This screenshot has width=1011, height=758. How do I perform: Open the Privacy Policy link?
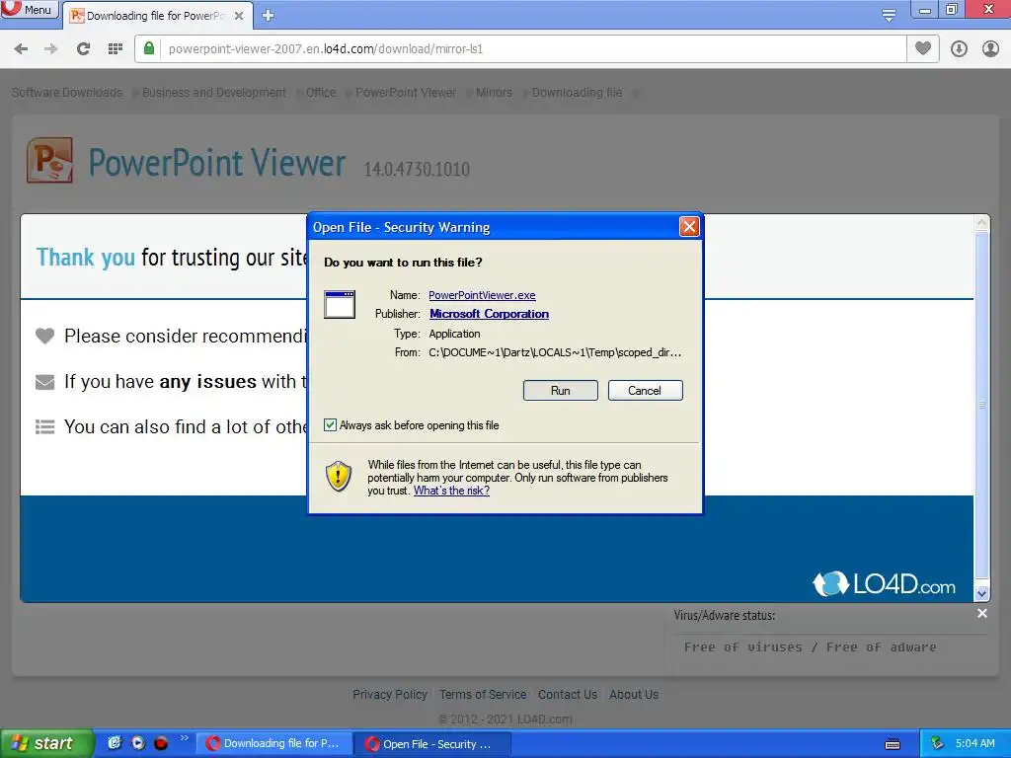pos(389,694)
